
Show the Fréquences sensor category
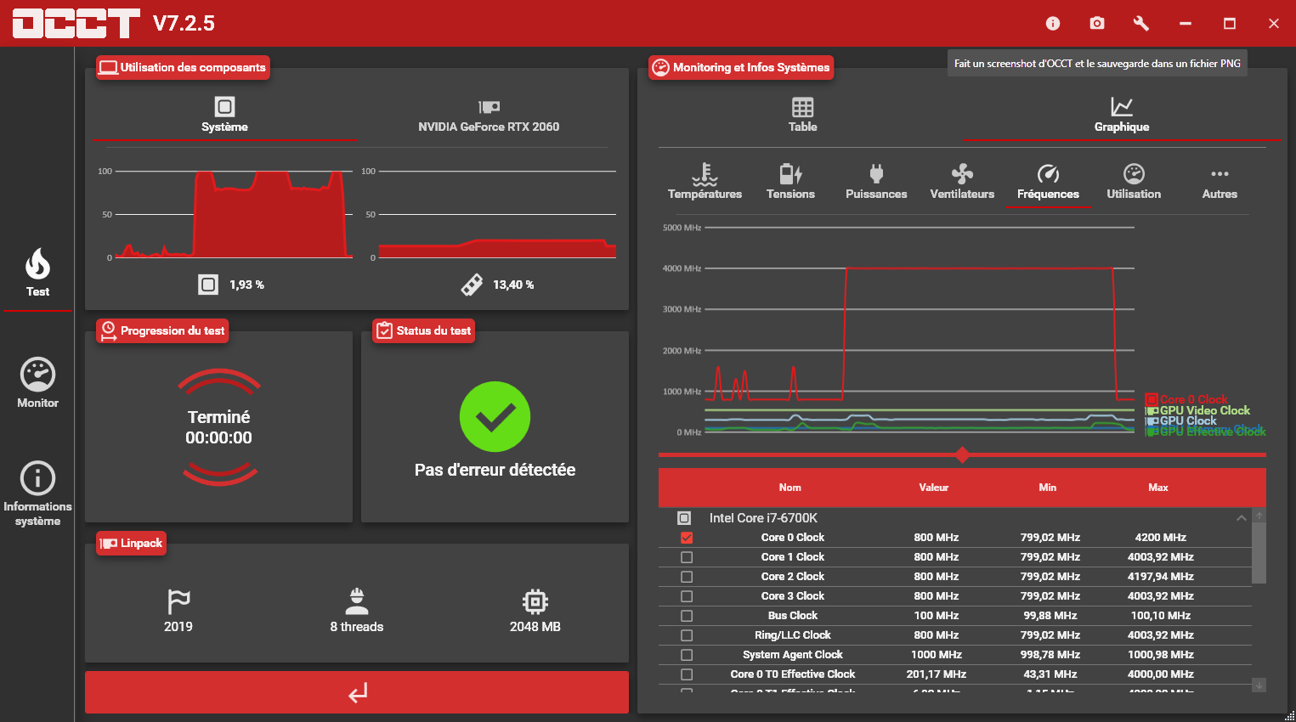tap(1048, 181)
